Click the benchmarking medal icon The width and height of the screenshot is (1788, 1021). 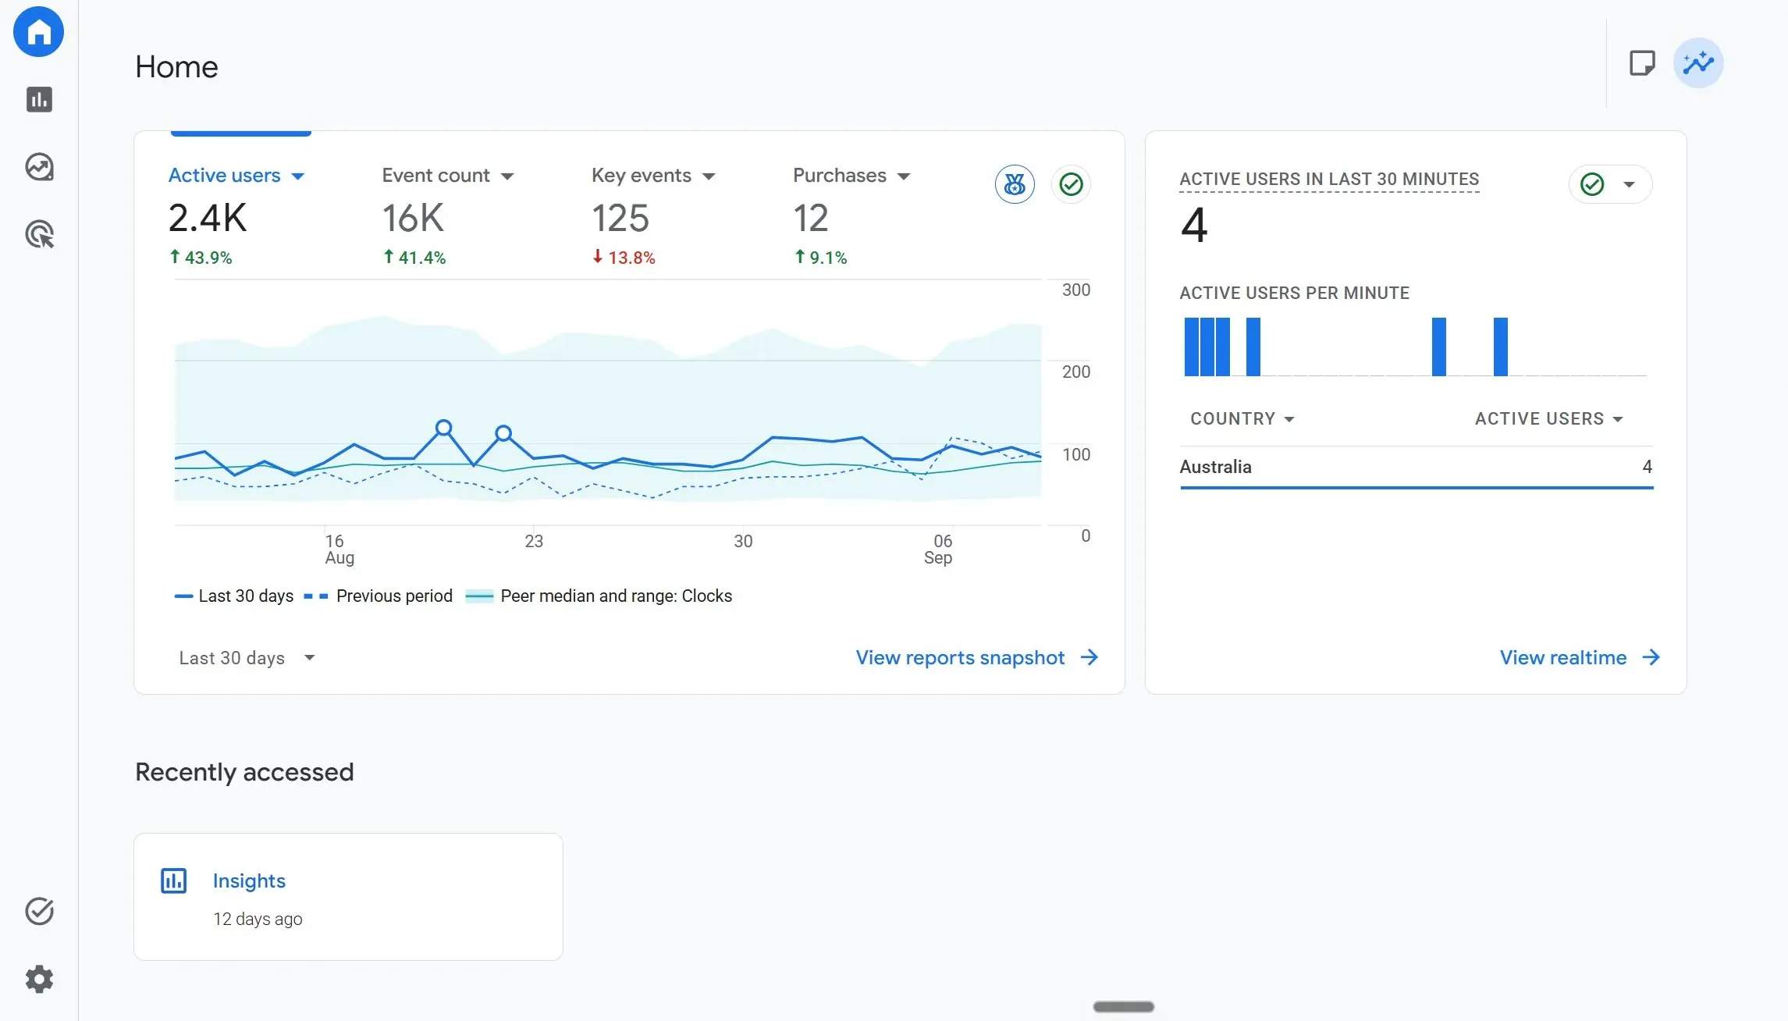1015,184
